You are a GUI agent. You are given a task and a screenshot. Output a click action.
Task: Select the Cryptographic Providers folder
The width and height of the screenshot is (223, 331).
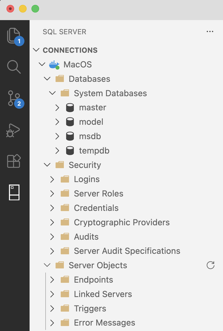tap(122, 222)
